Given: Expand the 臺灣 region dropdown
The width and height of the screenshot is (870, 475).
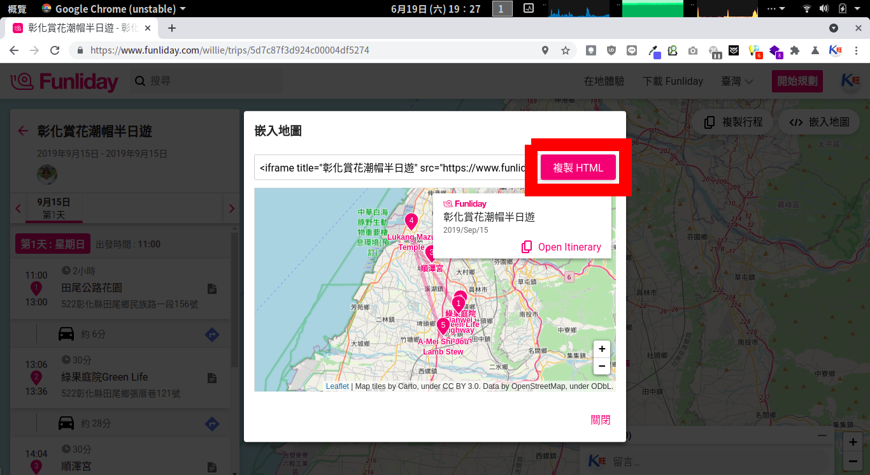Looking at the screenshot, I should 737,81.
